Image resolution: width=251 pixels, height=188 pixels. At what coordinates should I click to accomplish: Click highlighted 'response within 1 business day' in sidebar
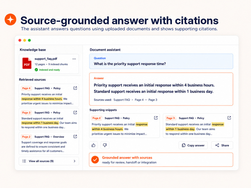[40, 123]
